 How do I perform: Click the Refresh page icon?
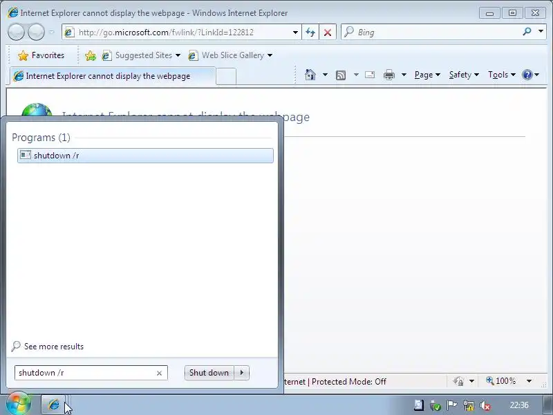coord(310,33)
